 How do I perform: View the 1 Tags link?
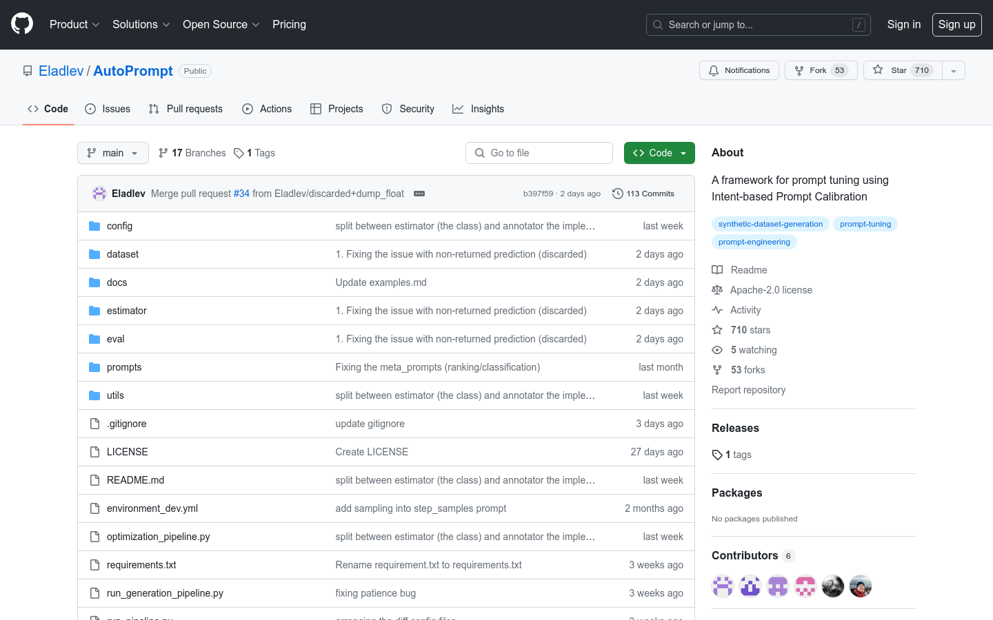(x=254, y=153)
